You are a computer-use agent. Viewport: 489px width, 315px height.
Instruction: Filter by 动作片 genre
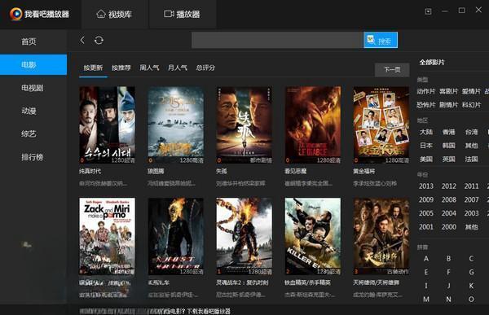click(426, 91)
